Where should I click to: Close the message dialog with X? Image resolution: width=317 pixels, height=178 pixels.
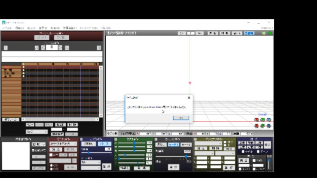pyautogui.click(x=189, y=98)
